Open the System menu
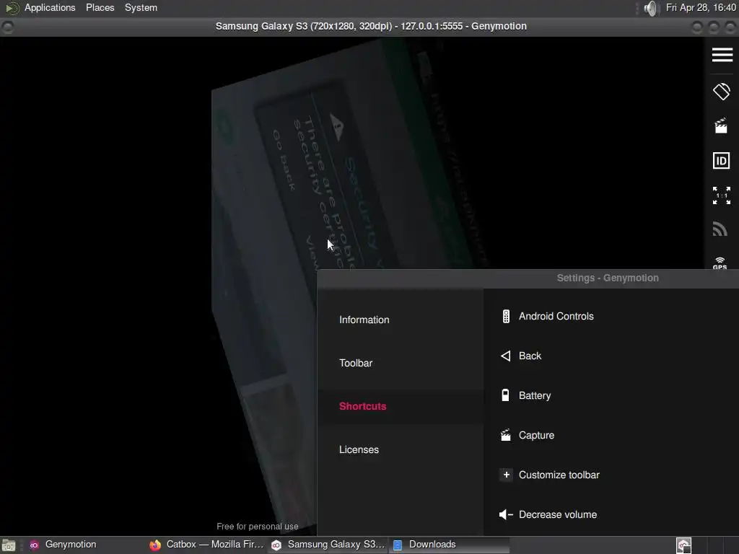Image resolution: width=739 pixels, height=554 pixels. [141, 7]
